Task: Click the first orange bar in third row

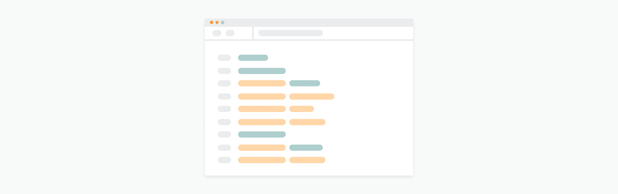Action: [262, 83]
